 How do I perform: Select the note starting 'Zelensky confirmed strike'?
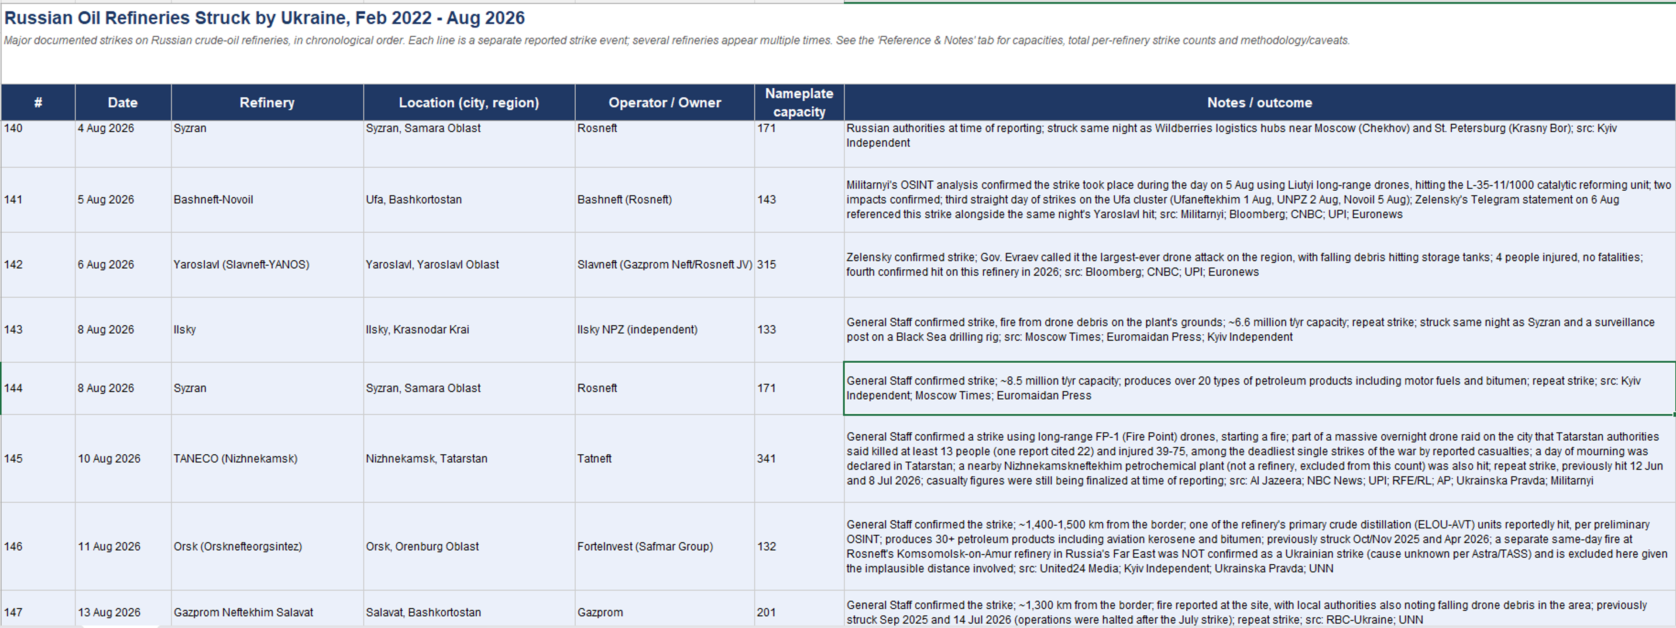point(1260,265)
